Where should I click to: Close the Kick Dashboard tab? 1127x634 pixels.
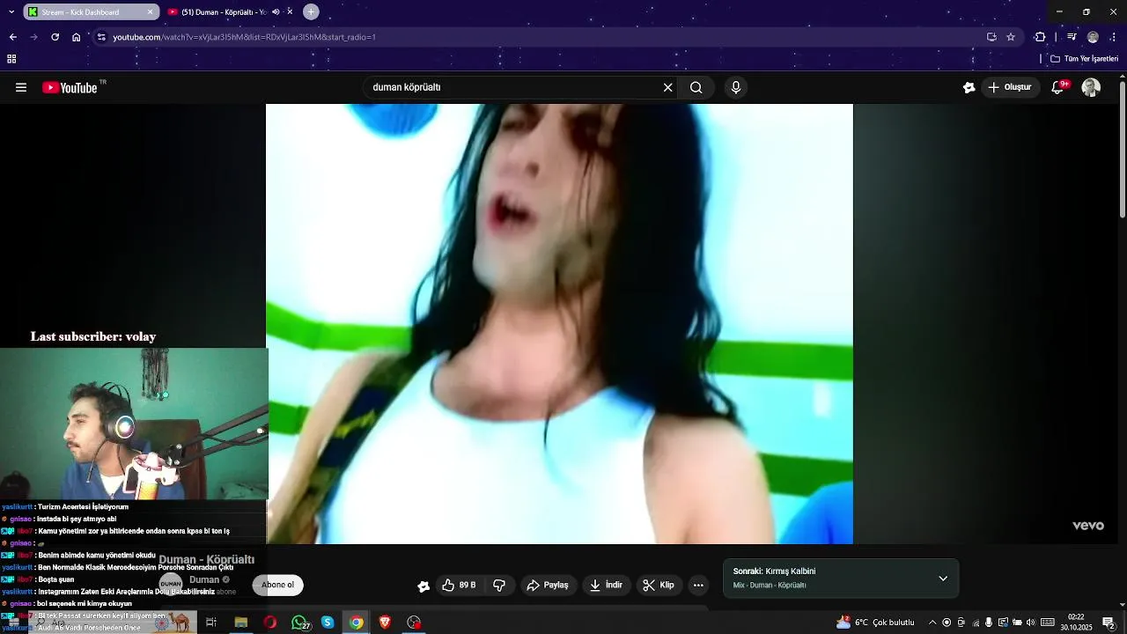(151, 12)
